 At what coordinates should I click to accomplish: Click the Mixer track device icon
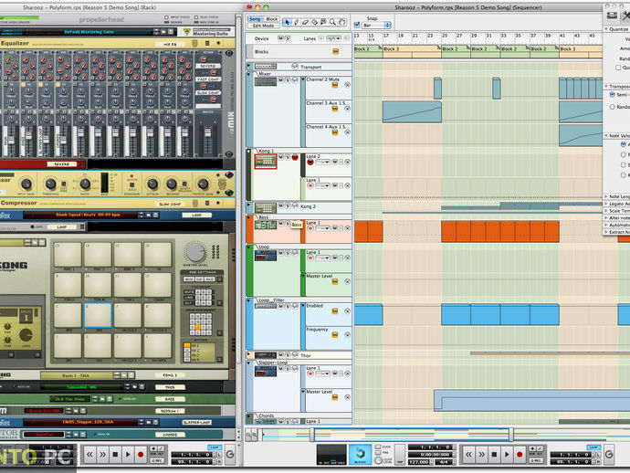click(x=266, y=81)
